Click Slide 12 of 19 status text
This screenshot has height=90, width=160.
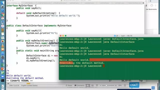[x=14, y=85]
